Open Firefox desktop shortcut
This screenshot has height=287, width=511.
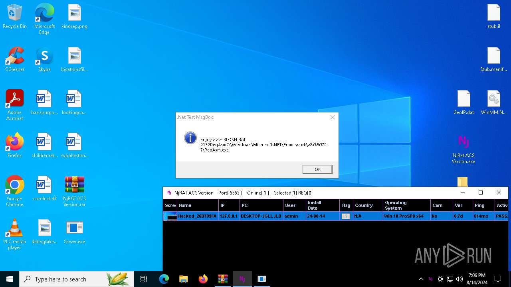(x=15, y=146)
